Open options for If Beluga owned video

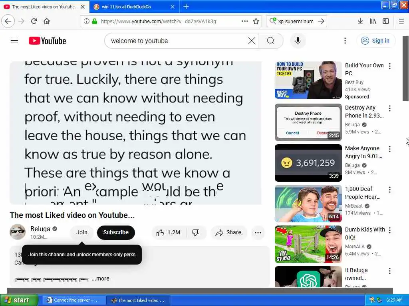[x=390, y=271]
